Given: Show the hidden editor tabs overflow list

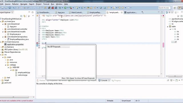Looking at the screenshot, I should click(142, 12).
